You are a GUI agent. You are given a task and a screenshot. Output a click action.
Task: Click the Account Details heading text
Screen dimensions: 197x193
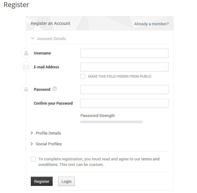(x=52, y=38)
